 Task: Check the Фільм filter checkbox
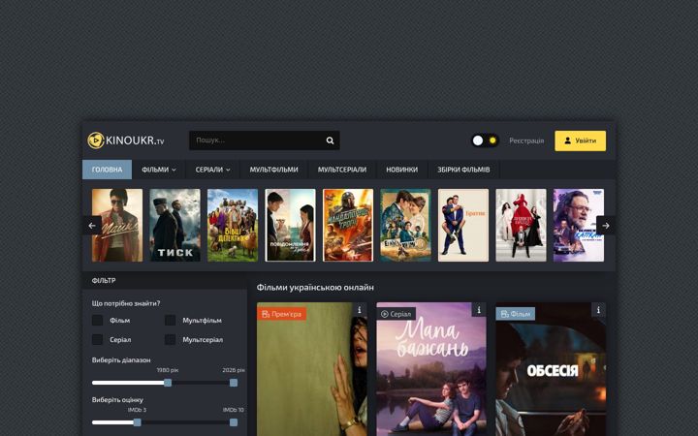[98, 320]
